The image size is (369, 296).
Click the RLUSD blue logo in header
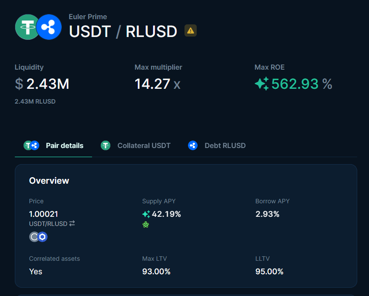49,27
